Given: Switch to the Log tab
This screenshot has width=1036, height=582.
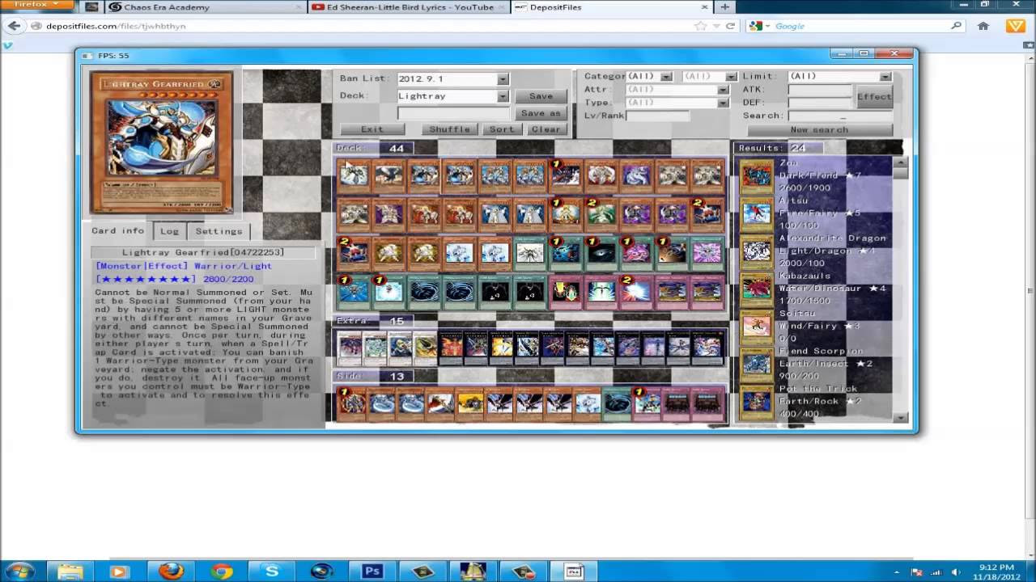Looking at the screenshot, I should coord(169,231).
